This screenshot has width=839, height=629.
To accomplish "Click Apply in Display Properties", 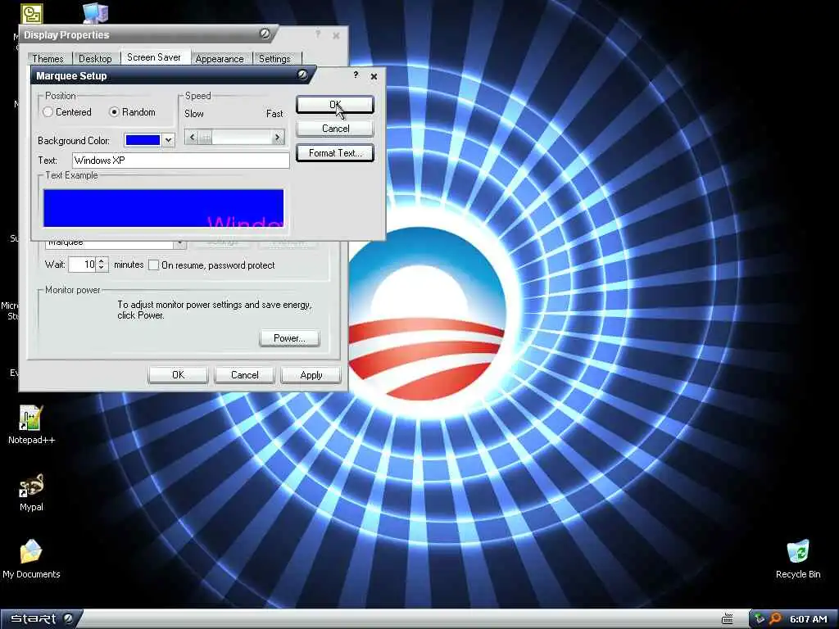I will (311, 375).
